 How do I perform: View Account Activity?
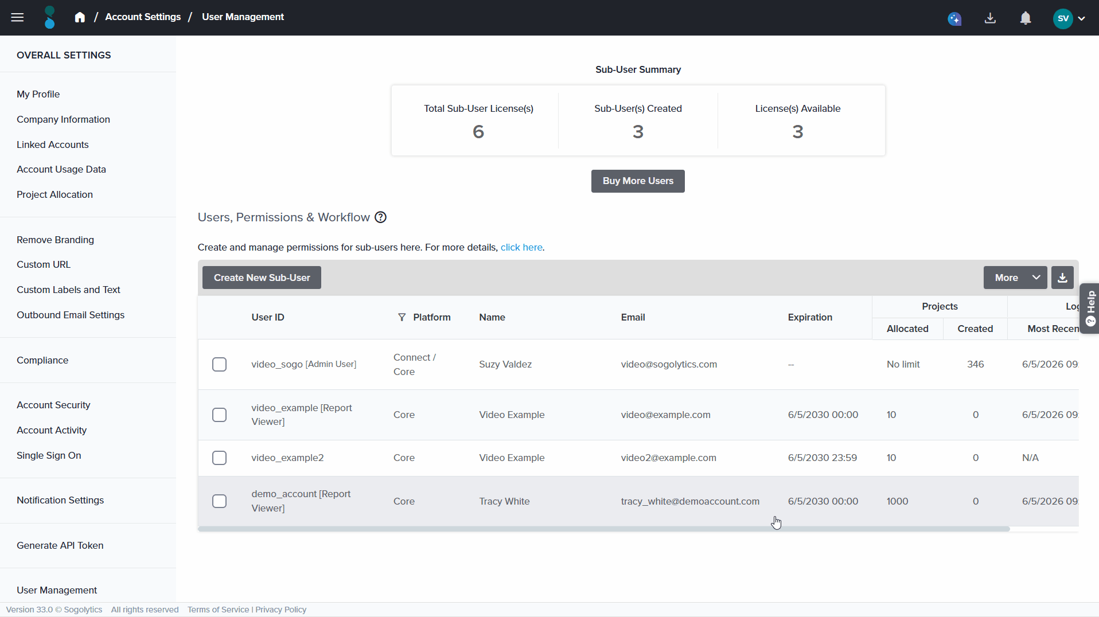point(52,430)
